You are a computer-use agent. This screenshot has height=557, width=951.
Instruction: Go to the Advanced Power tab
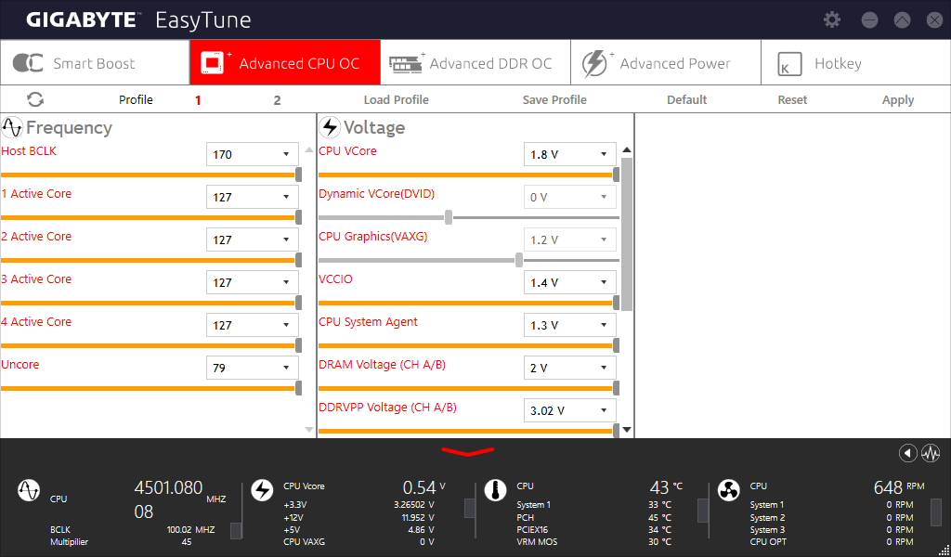(x=666, y=62)
